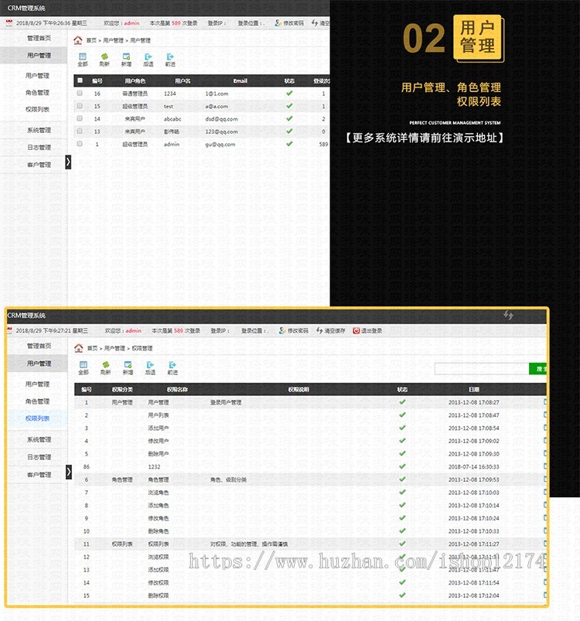Click email cell dsd@qq.com
The image size is (580, 621).
pos(221,119)
